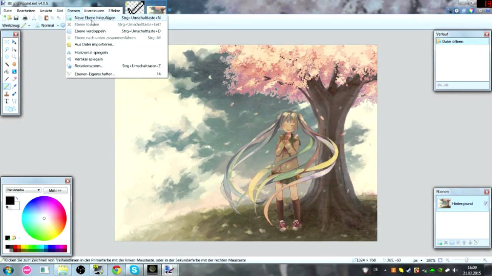Select the Zoom magnifier tool in toolbox
This screenshot has width=492, height=276.
click(14, 57)
